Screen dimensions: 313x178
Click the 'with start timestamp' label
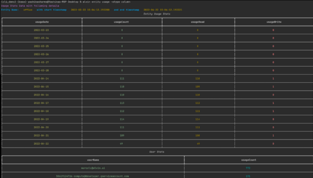coord(51,10)
